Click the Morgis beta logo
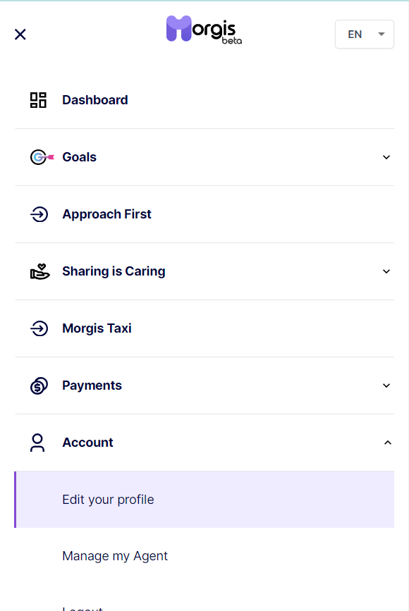Viewport: 409px width, 611px height. point(204,30)
